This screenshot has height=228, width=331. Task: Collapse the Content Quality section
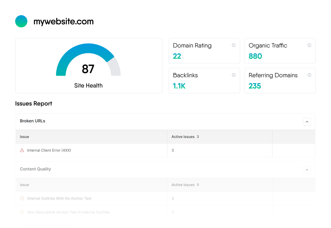click(x=307, y=170)
